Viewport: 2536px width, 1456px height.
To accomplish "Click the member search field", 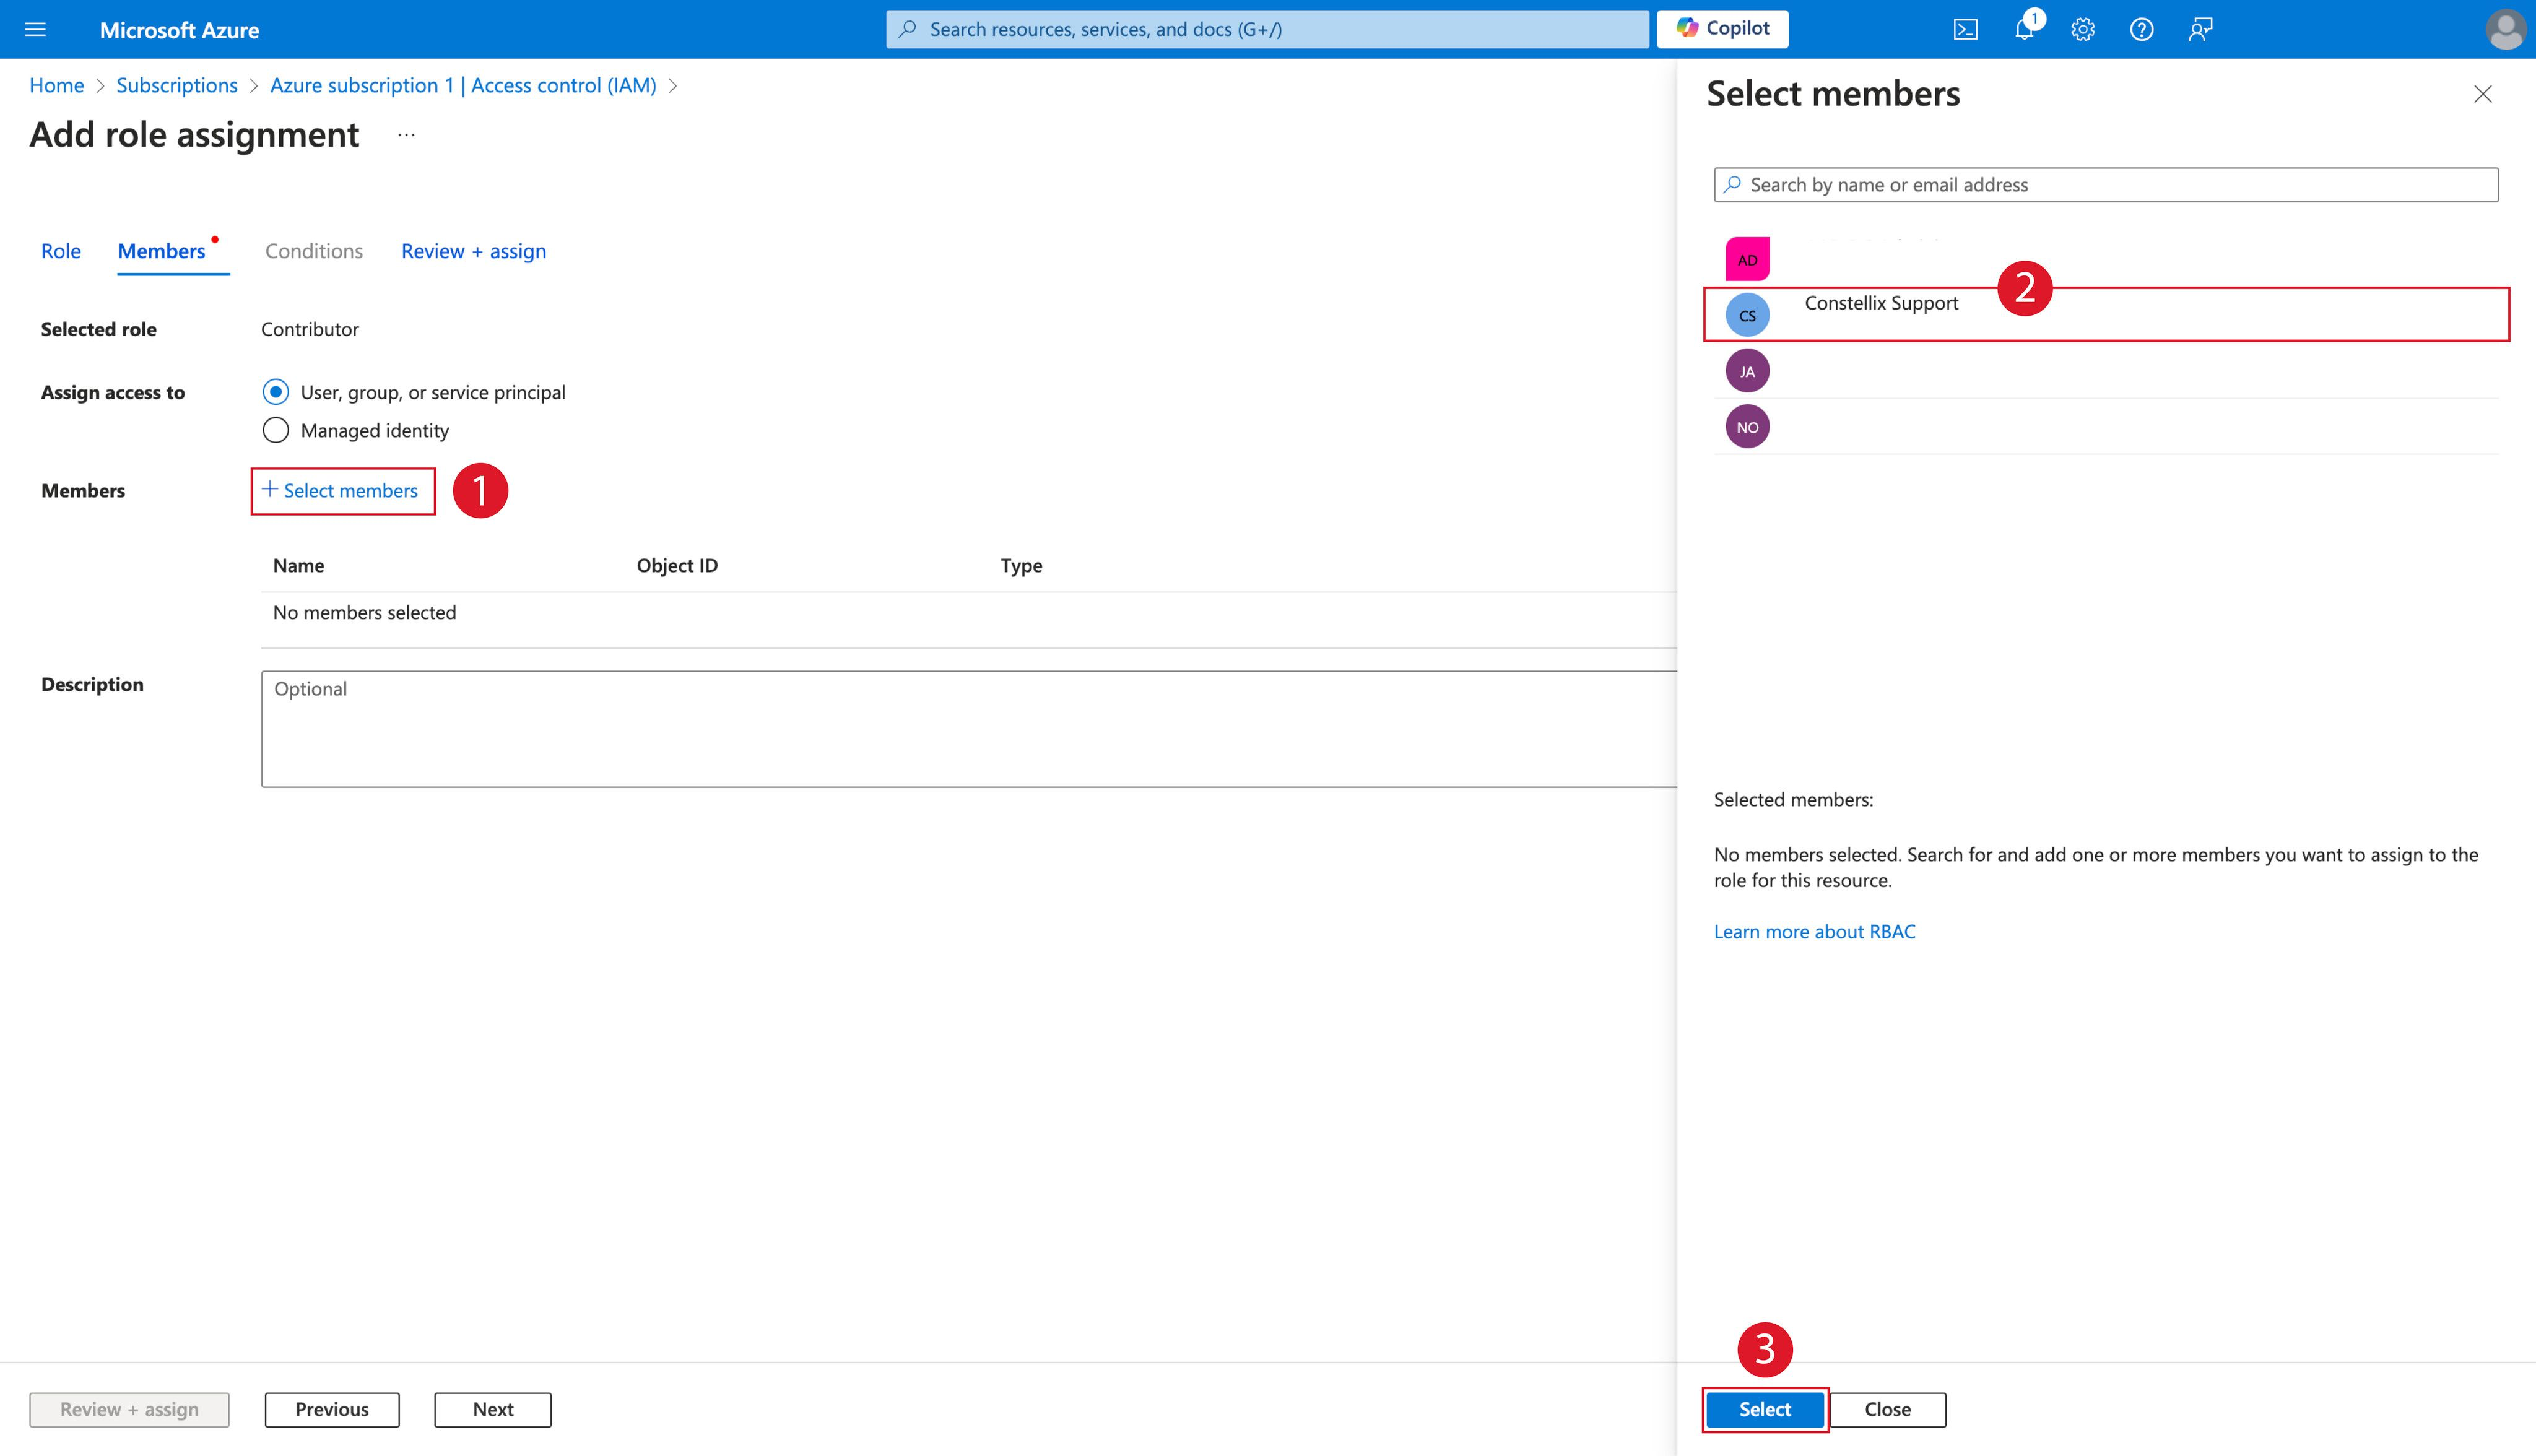I will [2106, 185].
